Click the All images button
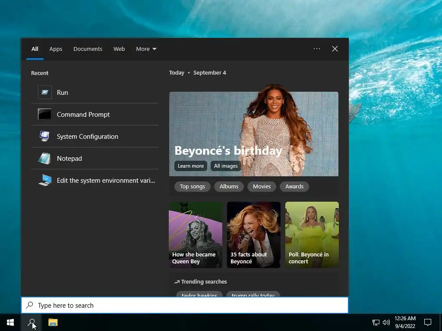Viewport: 442px width, 331px height. tap(226, 166)
